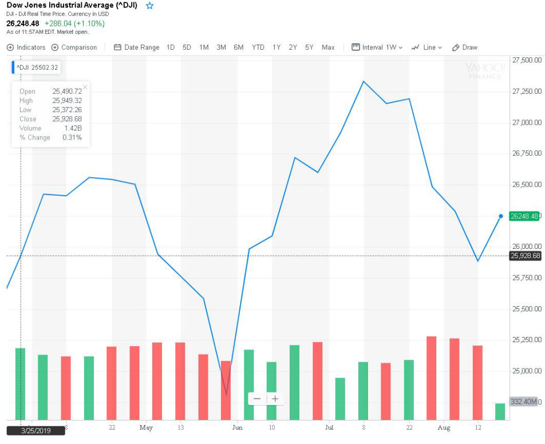Image resolution: width=545 pixels, height=444 pixels.
Task: Click the Draw pencil icon
Action: pyautogui.click(x=456, y=47)
